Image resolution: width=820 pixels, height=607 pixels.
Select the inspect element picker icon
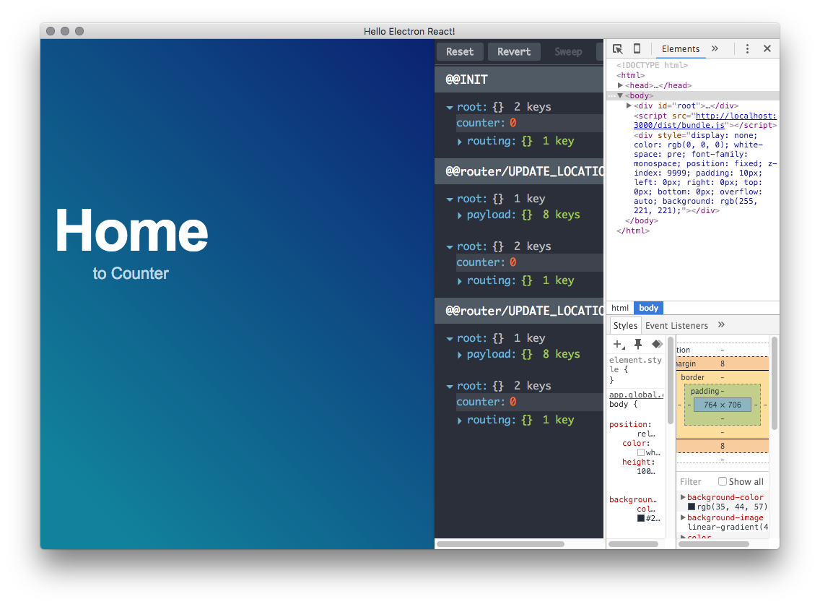(618, 48)
